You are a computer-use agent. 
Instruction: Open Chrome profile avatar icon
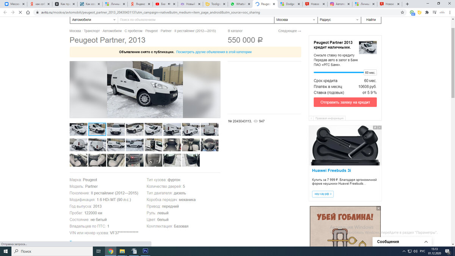442,12
